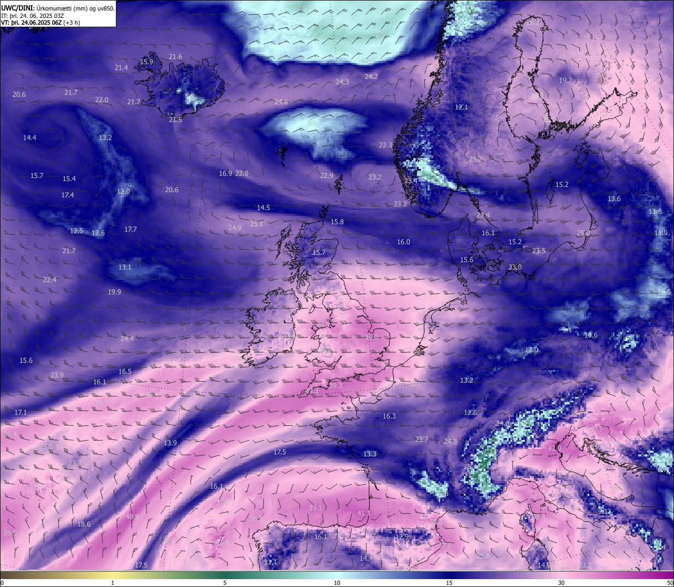
Task: Click the '10' label on the color scale
Action: [337, 583]
